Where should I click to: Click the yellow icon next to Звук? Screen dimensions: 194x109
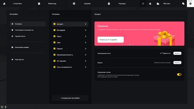point(55,42)
